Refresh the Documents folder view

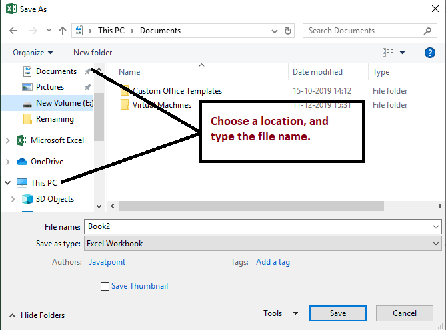[x=288, y=31]
